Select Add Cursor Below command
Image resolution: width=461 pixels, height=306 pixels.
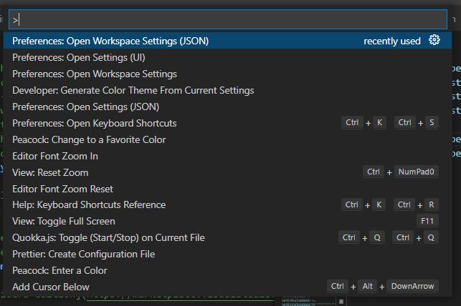click(x=227, y=287)
